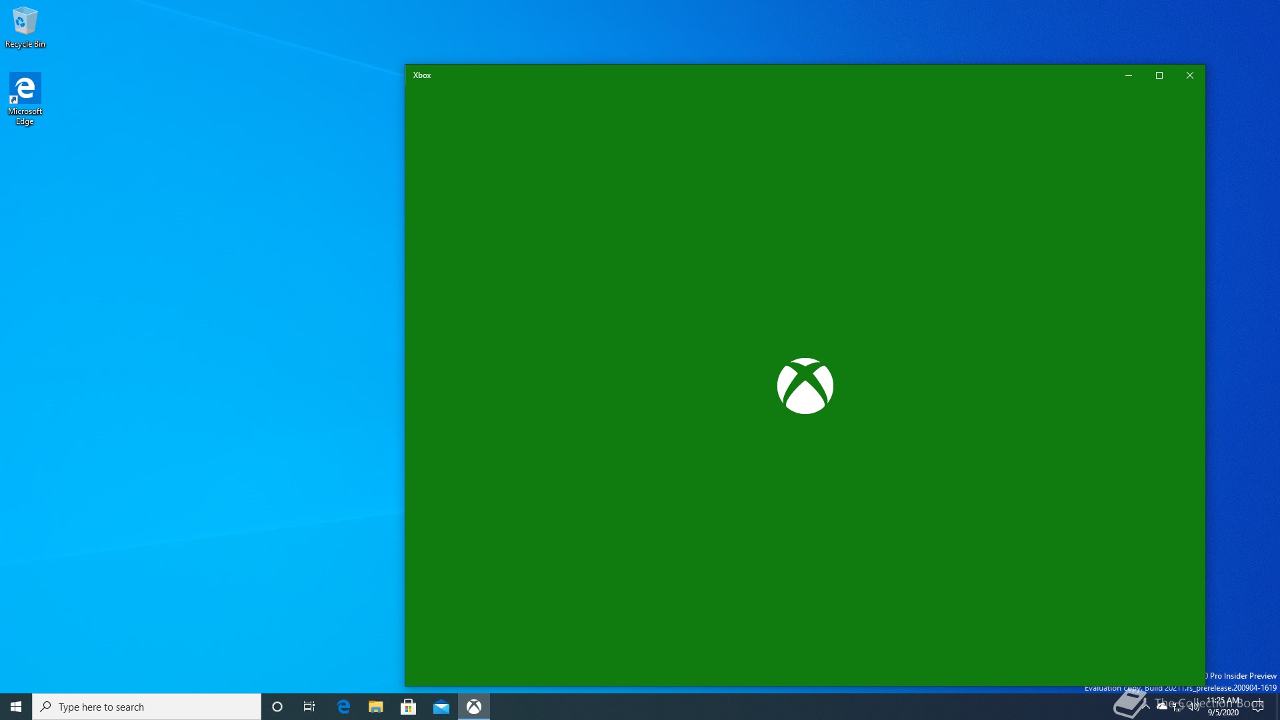Viewport: 1280px width, 720px height.
Task: Launch Edge from the taskbar
Action: [x=343, y=707]
